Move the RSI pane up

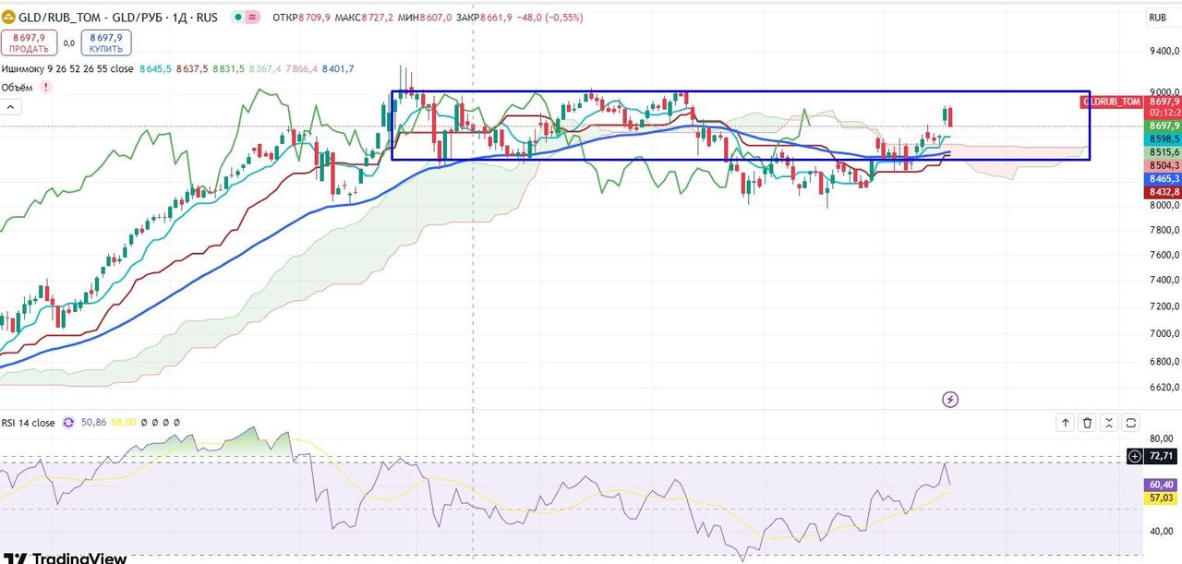click(1066, 423)
